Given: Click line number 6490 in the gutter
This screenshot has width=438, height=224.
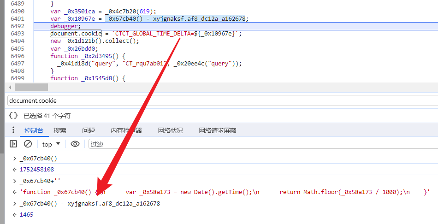Looking at the screenshot, I should tap(18, 11).
